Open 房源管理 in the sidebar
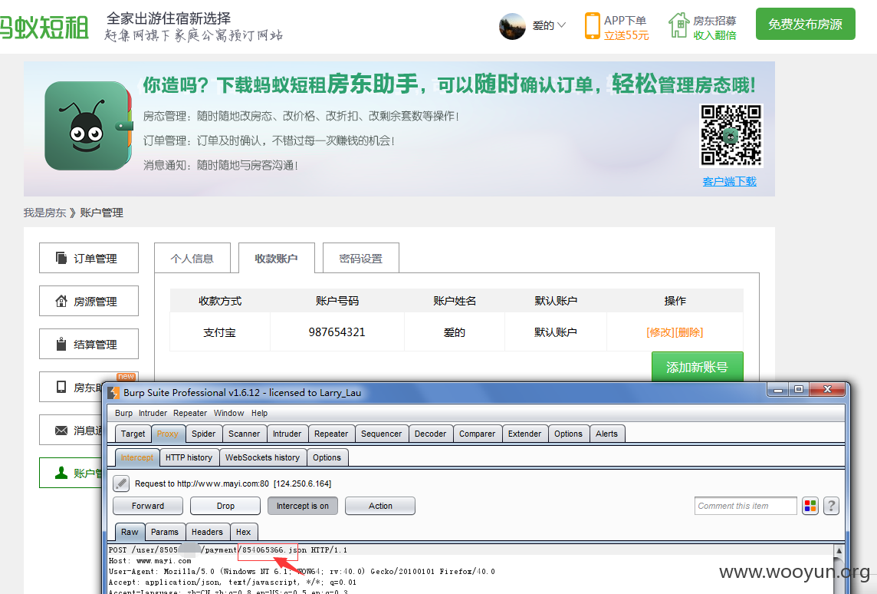Screen dimensions: 877x594 point(89,301)
